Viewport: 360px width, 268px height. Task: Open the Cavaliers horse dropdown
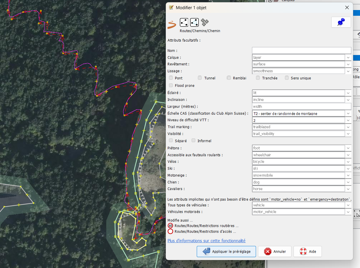pyautogui.click(x=348, y=189)
